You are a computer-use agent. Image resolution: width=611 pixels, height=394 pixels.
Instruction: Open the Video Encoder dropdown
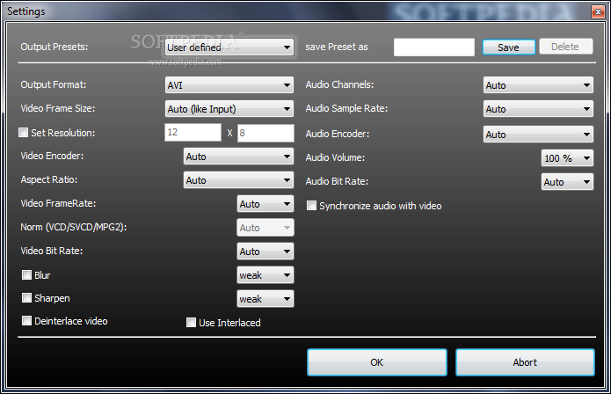point(238,157)
